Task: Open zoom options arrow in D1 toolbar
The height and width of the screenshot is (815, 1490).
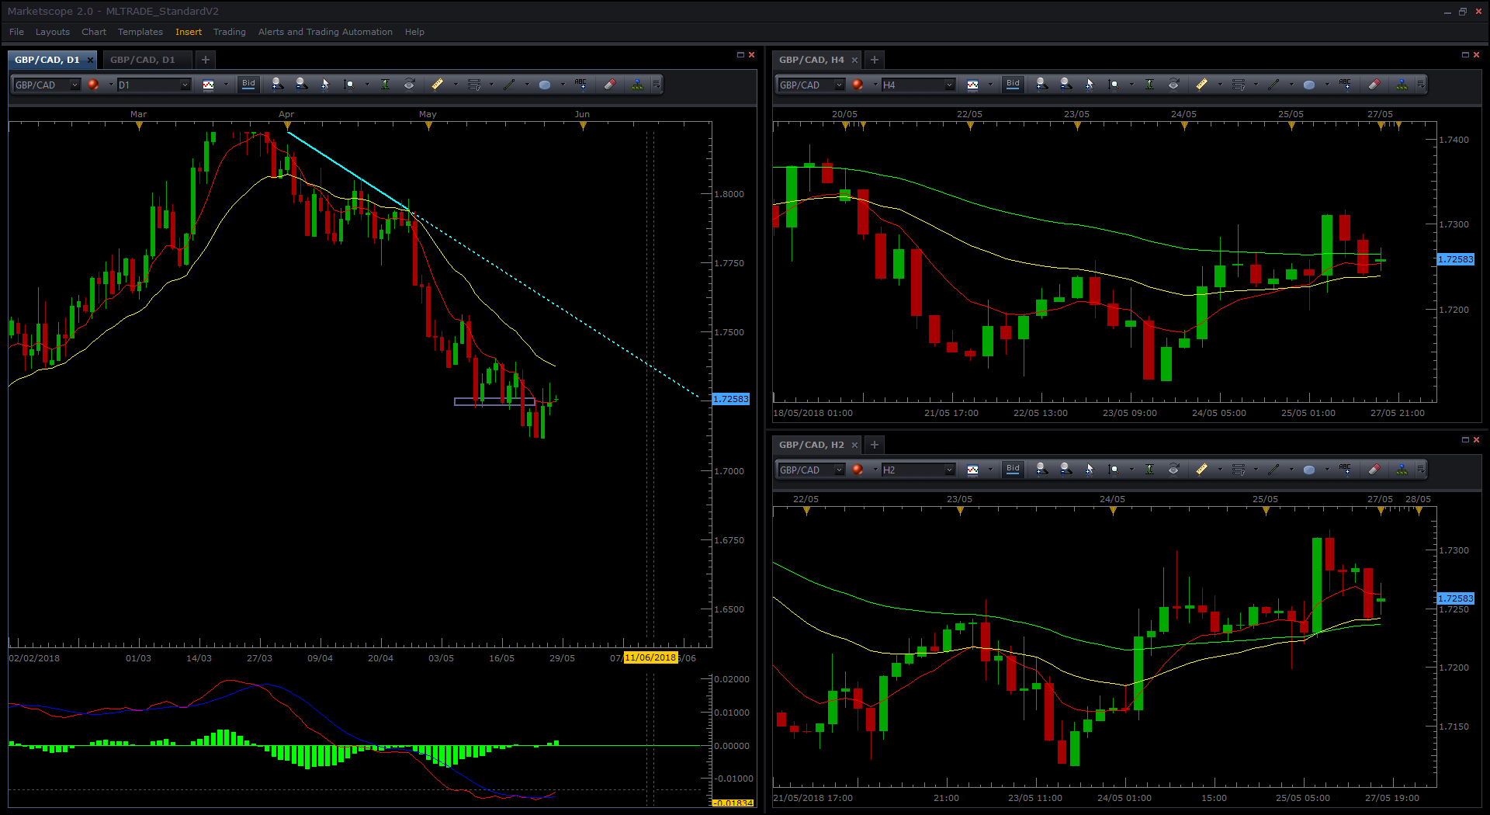Action: coord(367,85)
